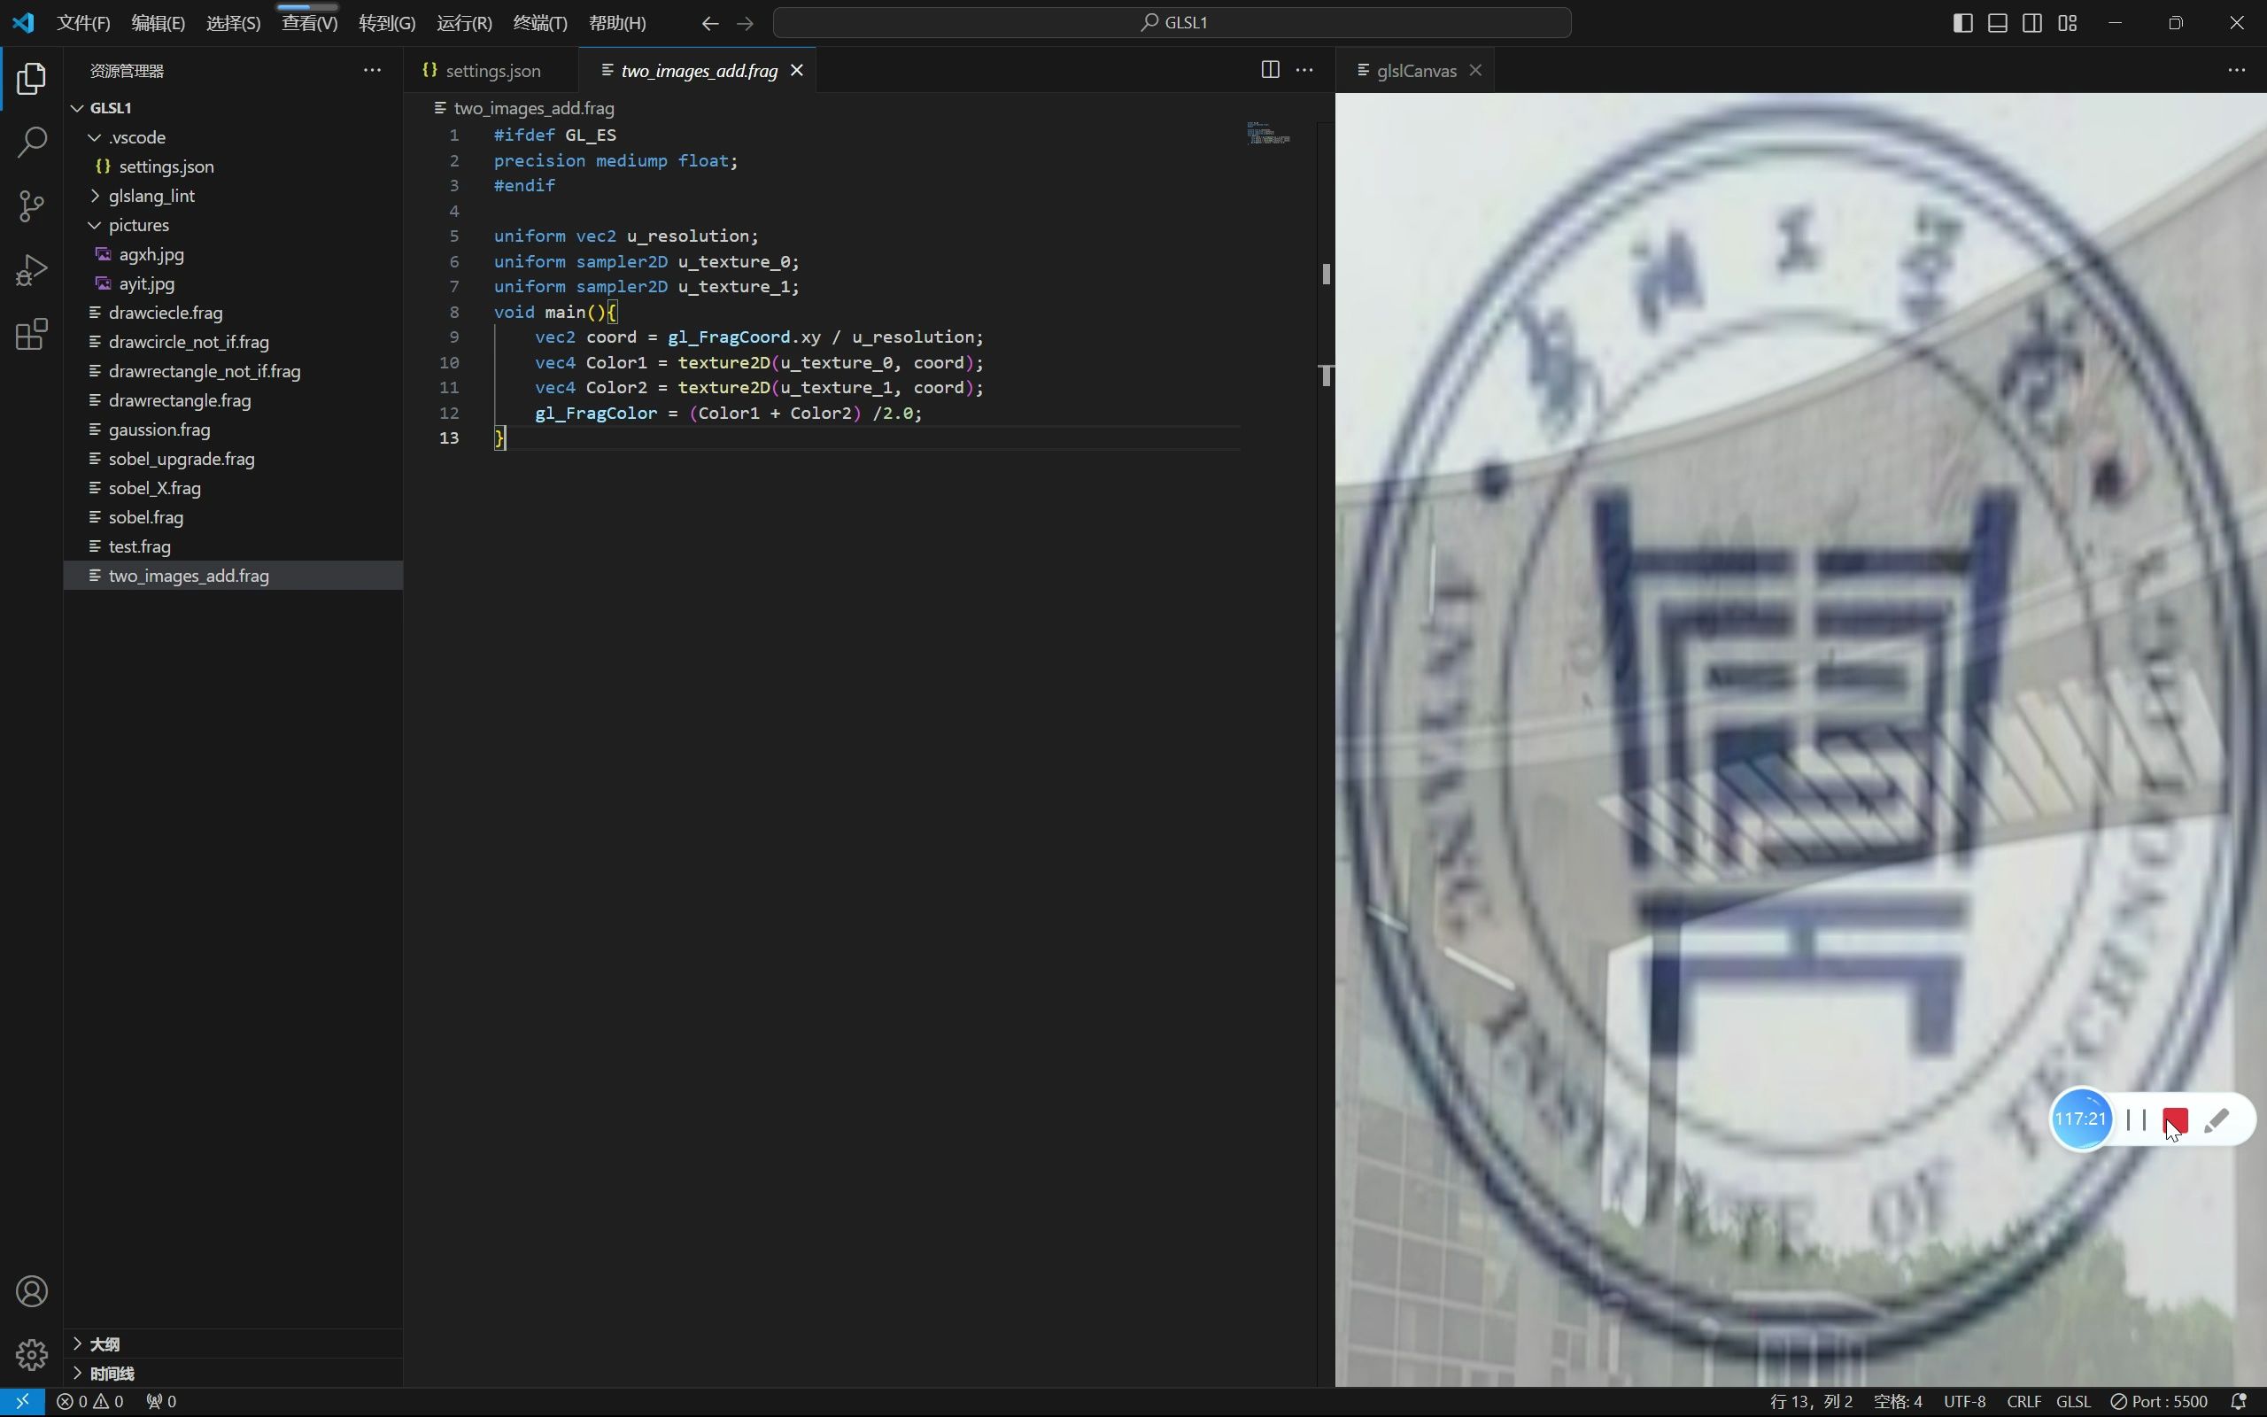Image resolution: width=2267 pixels, height=1417 pixels.
Task: Pause the screen recording
Action: [x=2136, y=1120]
